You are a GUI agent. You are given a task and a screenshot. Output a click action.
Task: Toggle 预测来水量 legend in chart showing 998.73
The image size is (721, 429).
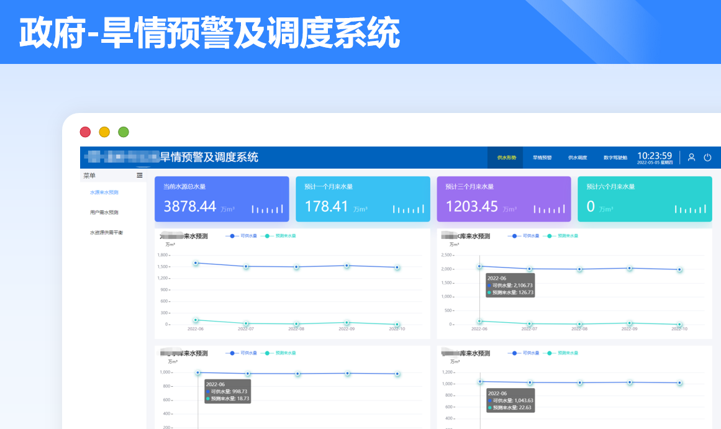(279, 353)
